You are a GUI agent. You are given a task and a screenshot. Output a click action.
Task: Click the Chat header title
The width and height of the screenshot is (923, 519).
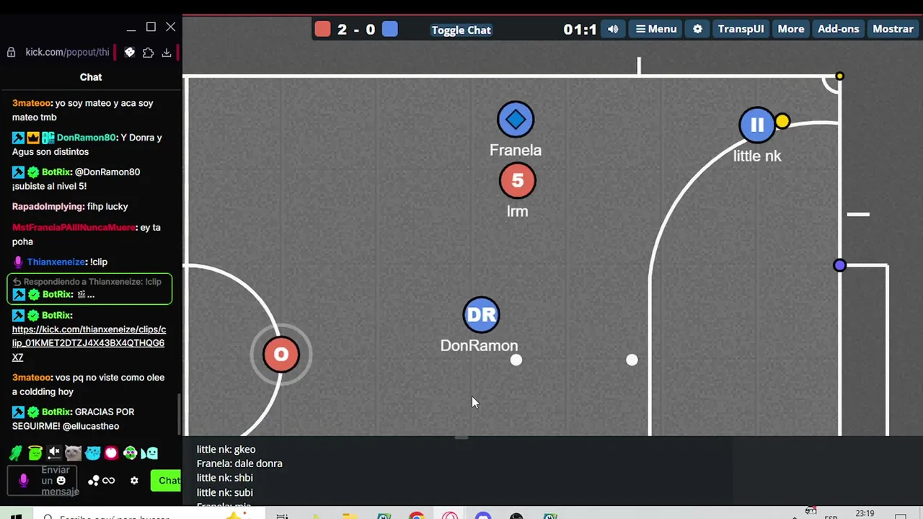coord(91,77)
